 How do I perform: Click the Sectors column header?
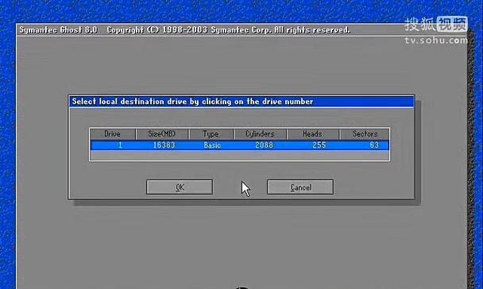coord(365,134)
